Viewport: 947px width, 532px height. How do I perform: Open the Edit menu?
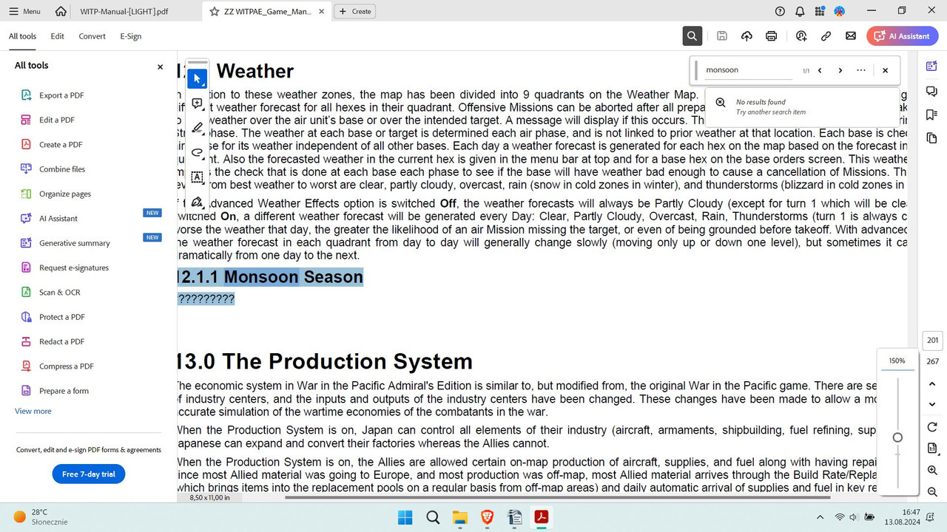click(x=58, y=36)
